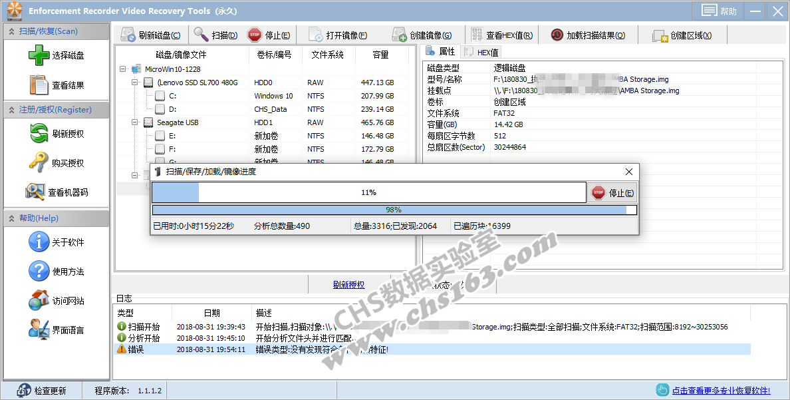Select the 465.76 GB capacity cell
790x400 pixels.
(377, 122)
